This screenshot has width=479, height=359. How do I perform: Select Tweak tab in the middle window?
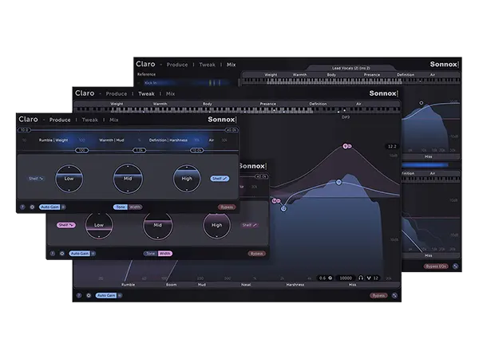click(146, 93)
